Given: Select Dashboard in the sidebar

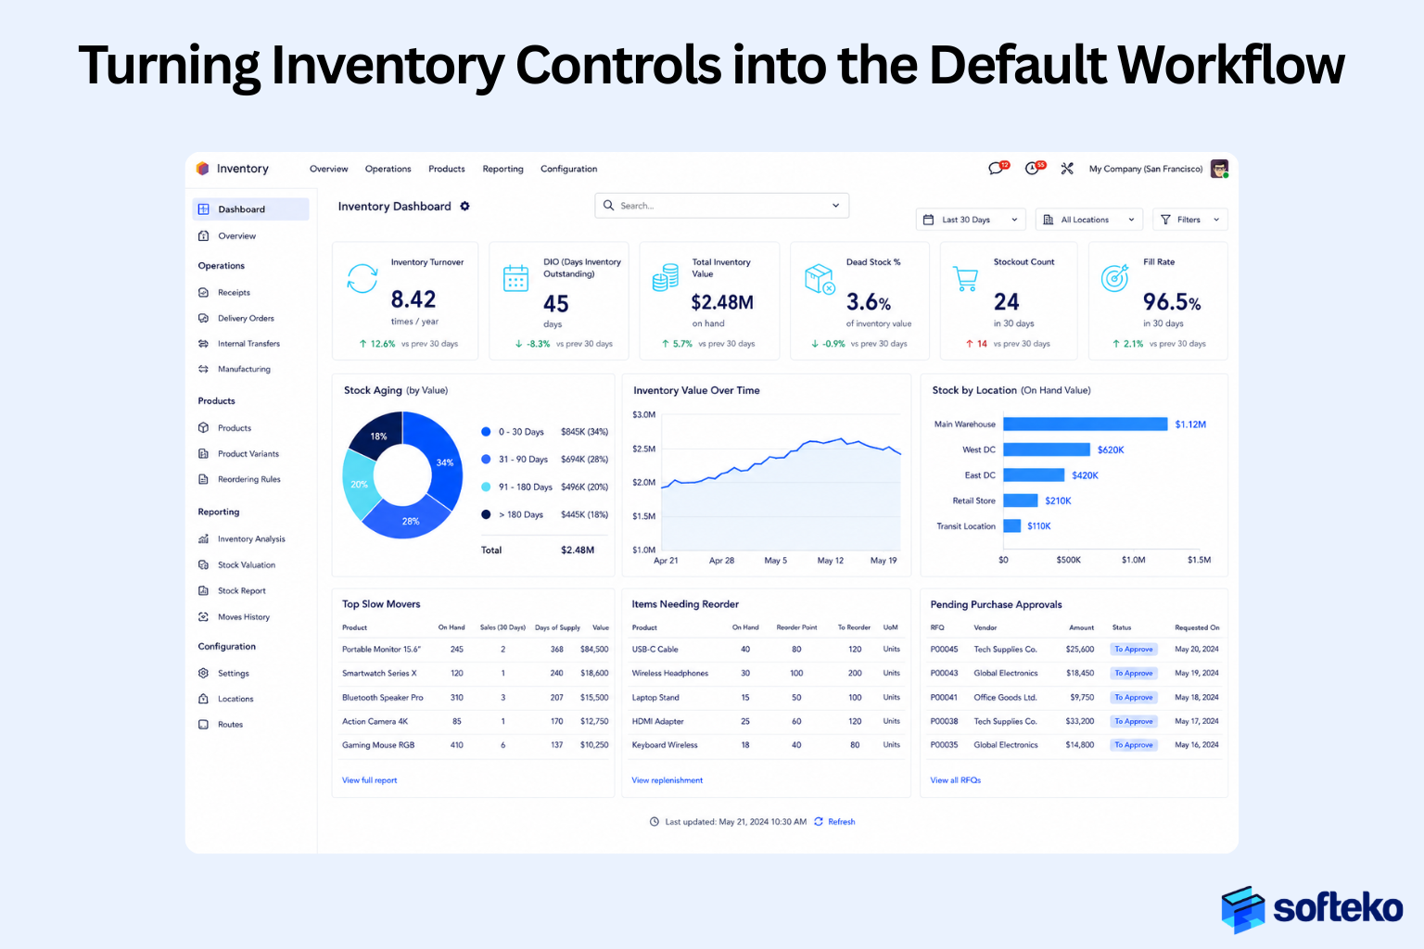Looking at the screenshot, I should point(250,209).
